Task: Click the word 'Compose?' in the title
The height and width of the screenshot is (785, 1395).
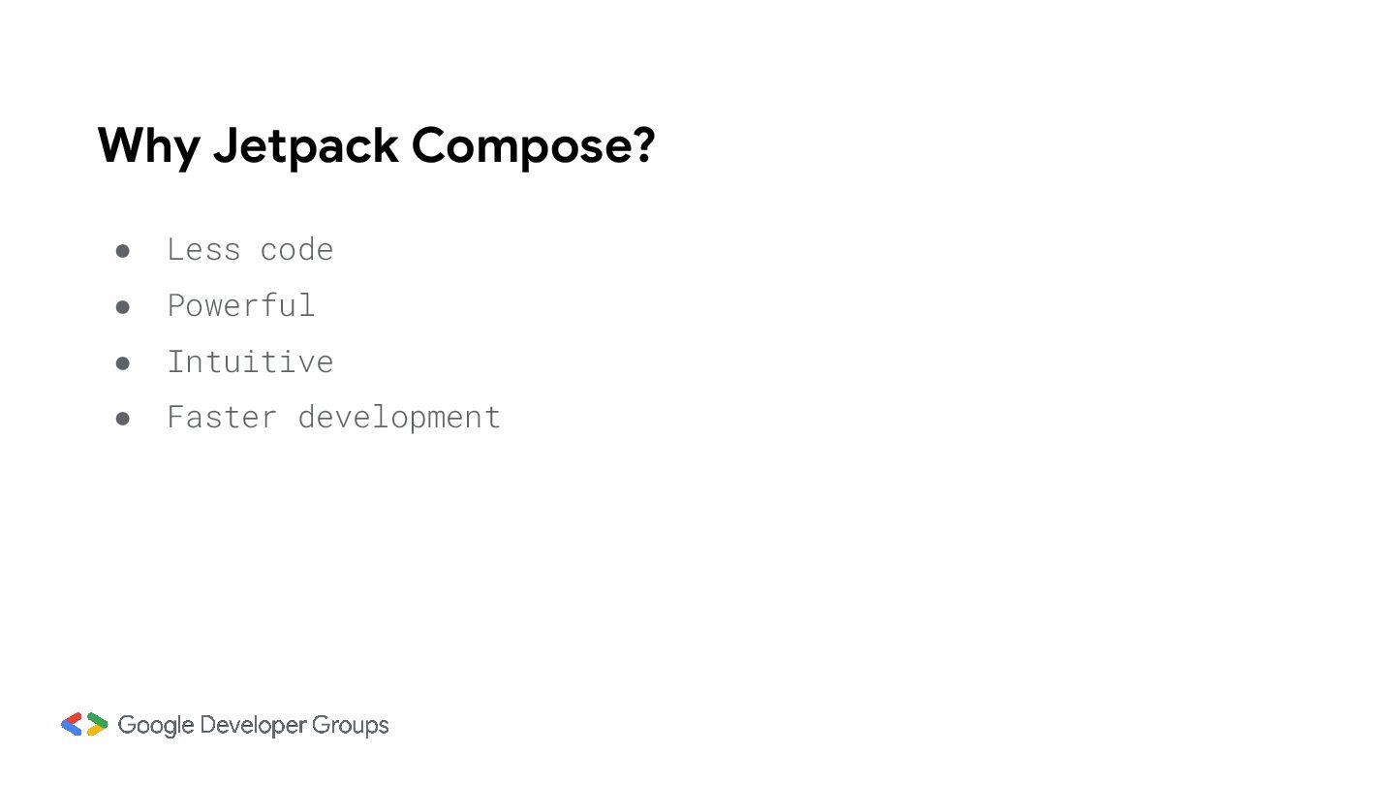Action: coord(534,146)
